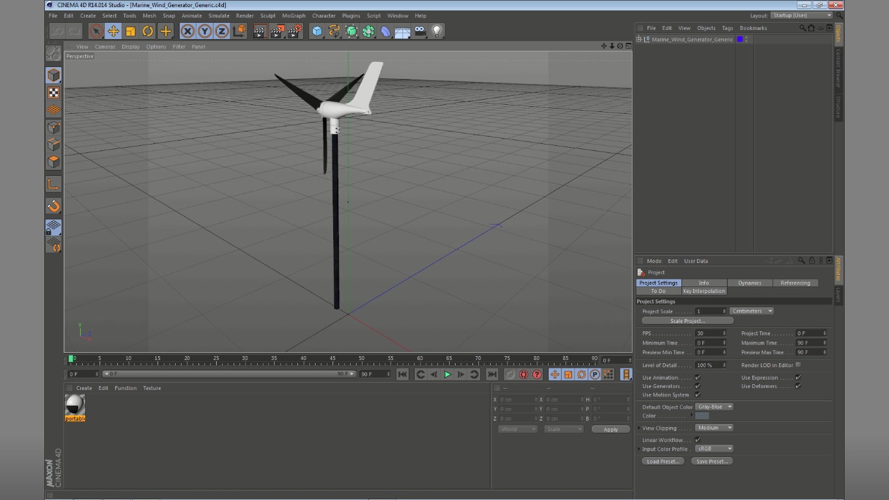Click the FPS input field
This screenshot has height=500, width=889.
710,333
